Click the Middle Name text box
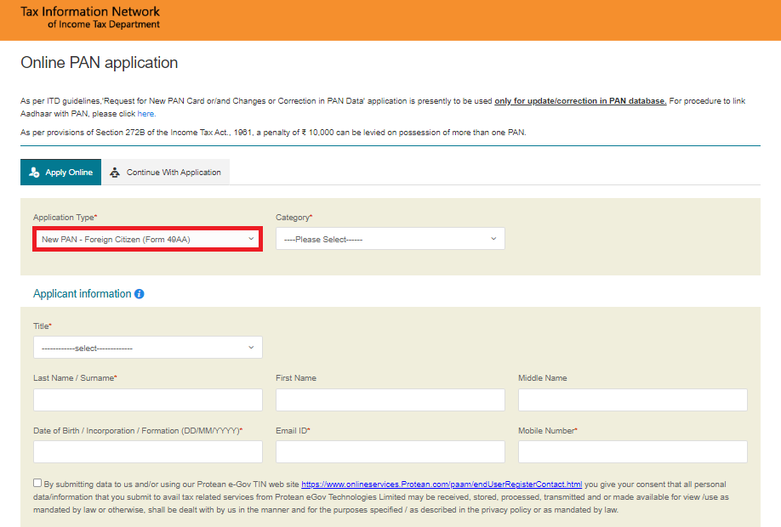 tap(632, 400)
